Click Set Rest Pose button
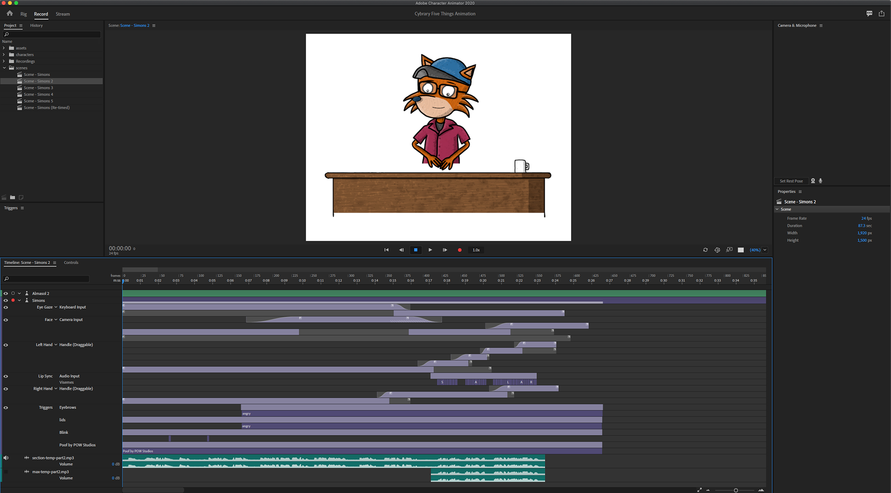 pos(791,181)
